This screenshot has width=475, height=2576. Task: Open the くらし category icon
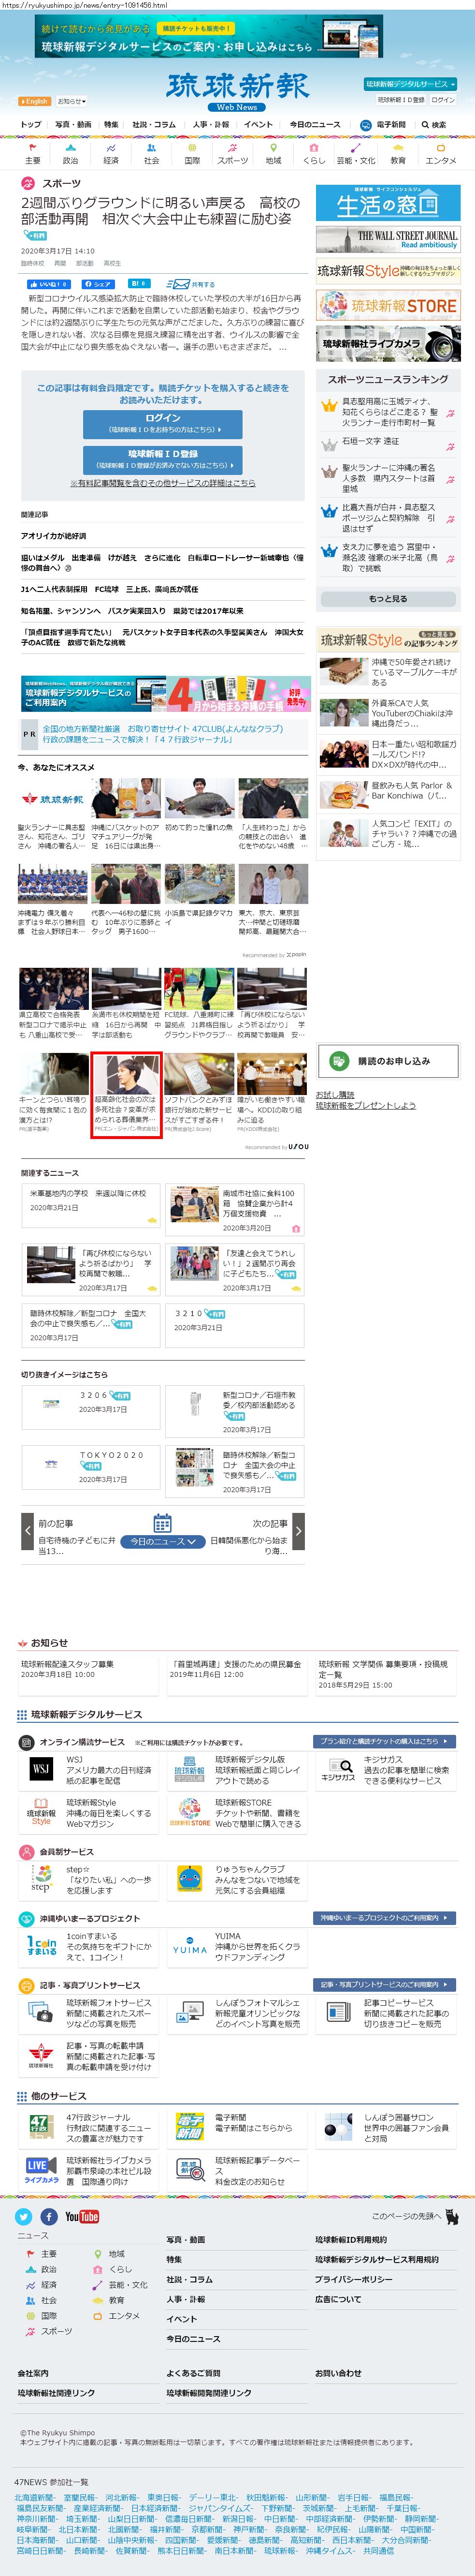coord(314,153)
